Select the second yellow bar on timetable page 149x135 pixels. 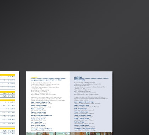7,92
